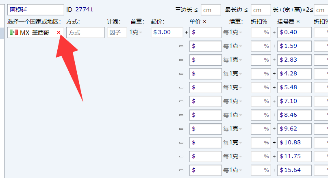Click the 三边长 cm input field
328x178 pixels.
(211, 10)
